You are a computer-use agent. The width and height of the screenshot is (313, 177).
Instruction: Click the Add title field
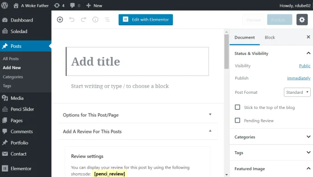[137, 62]
